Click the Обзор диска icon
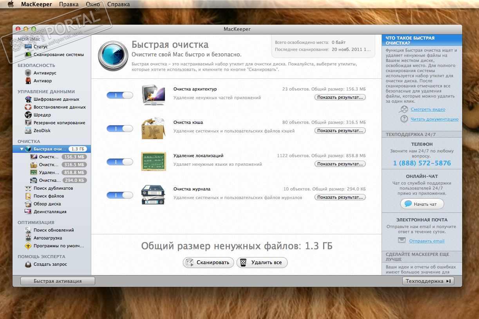479x319 pixels. [28, 204]
